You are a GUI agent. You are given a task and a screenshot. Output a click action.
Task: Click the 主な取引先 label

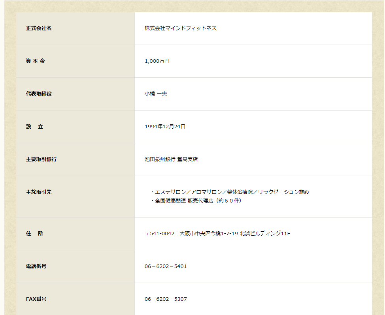point(39,192)
